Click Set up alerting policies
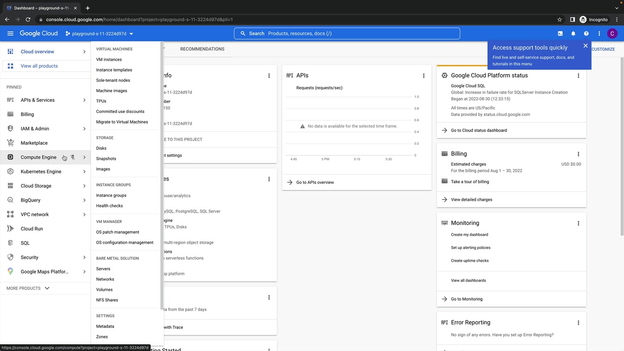 (470, 248)
